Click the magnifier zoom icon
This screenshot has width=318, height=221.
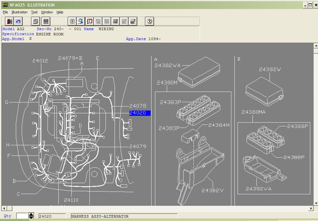tap(81, 21)
